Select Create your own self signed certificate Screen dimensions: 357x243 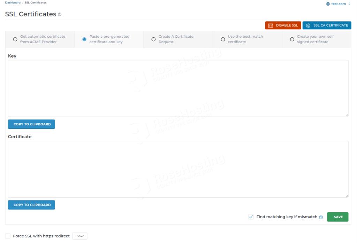click(x=292, y=39)
